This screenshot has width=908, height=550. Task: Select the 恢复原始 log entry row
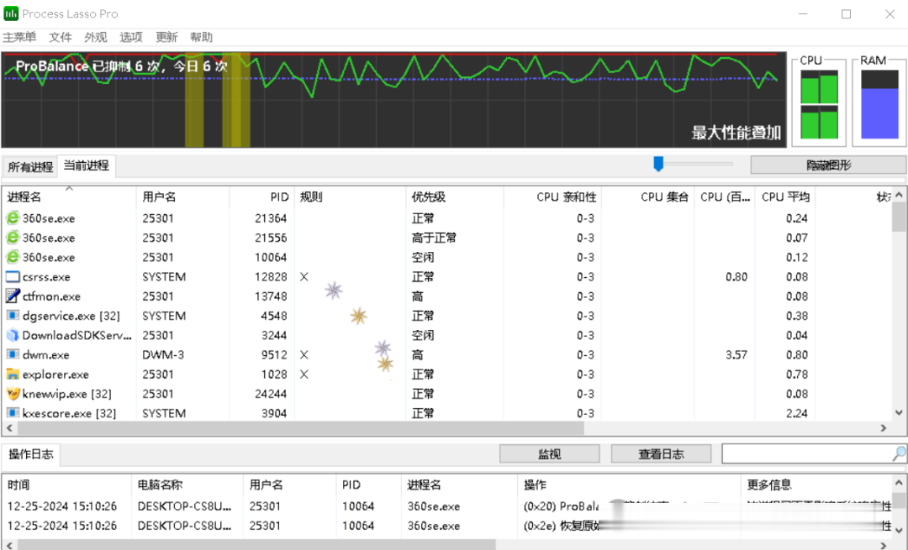coord(446,526)
